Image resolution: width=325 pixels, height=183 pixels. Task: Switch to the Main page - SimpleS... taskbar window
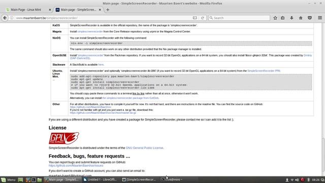(62, 179)
